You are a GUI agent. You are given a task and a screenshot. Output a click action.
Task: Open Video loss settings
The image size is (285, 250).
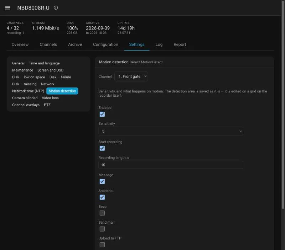[x=50, y=98]
